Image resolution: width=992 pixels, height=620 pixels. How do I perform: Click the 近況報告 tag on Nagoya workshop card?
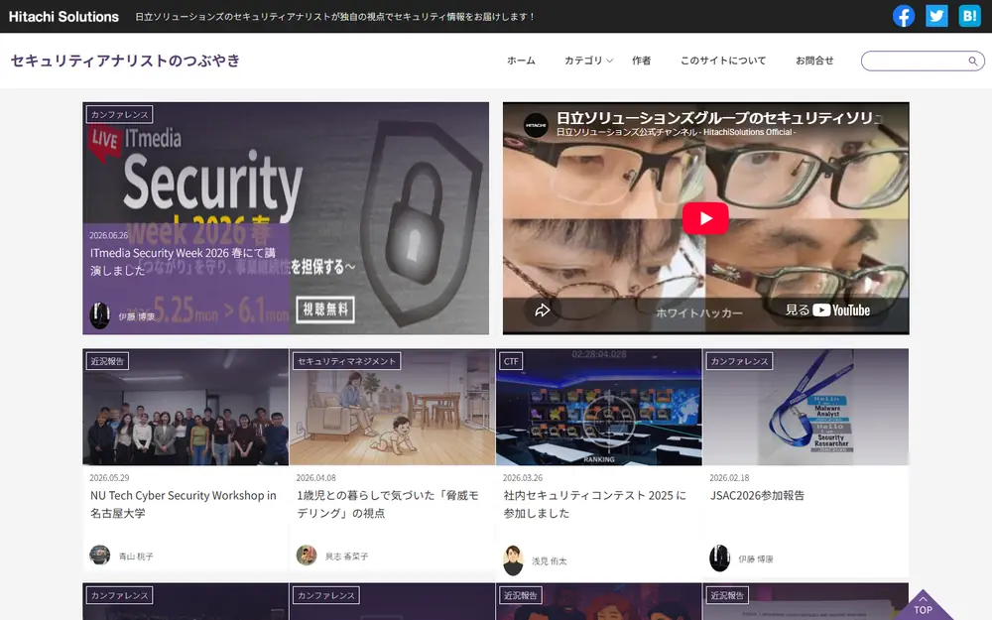click(x=107, y=361)
